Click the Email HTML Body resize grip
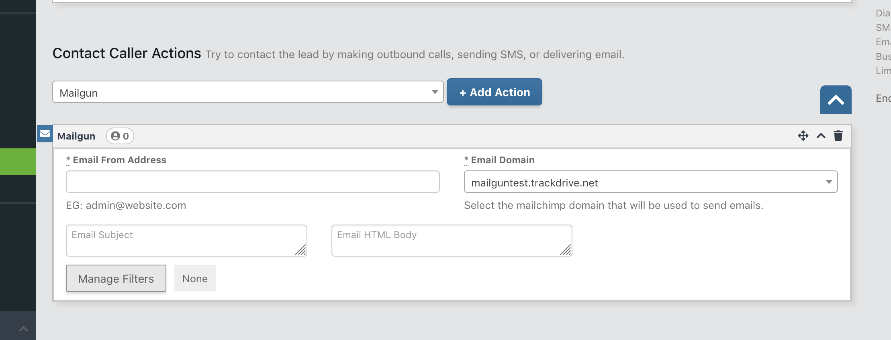 (566, 250)
